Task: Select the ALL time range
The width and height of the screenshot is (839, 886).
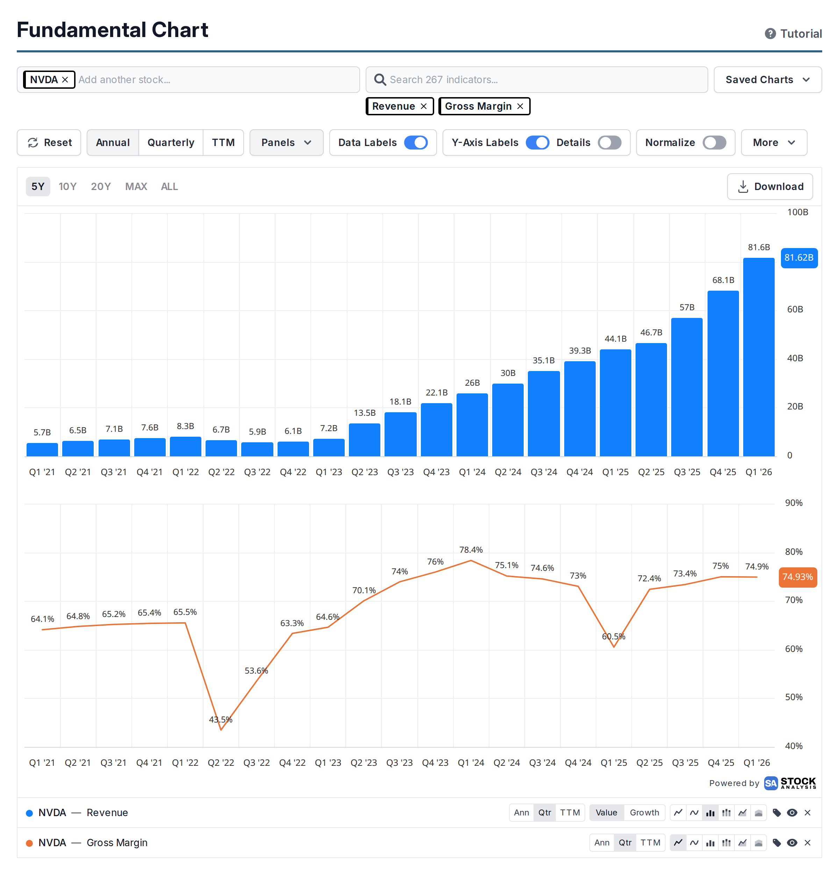Action: tap(169, 187)
